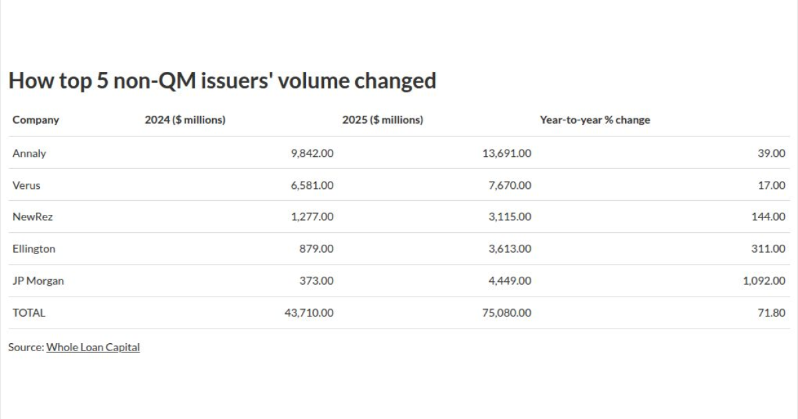
Task: Open the Whole Loan Capital source link
Action: click(x=93, y=347)
